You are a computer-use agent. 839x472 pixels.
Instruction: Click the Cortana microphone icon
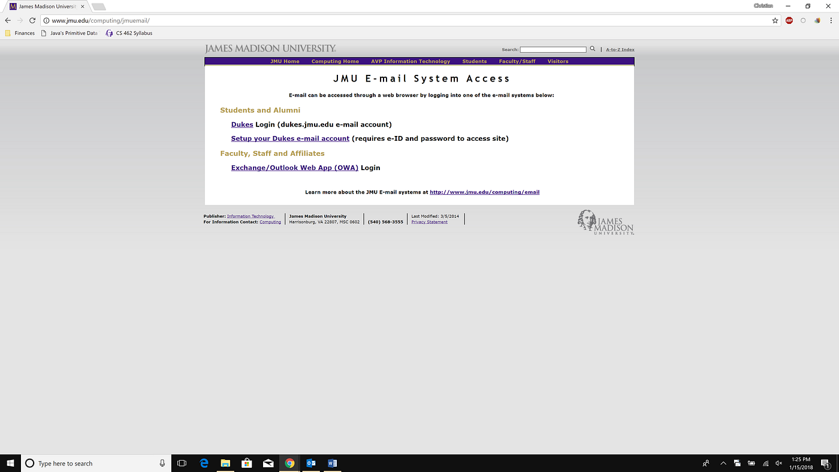[162, 463]
